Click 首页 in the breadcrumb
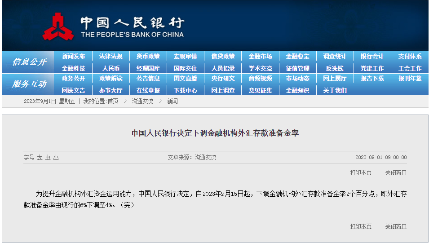 coord(113,101)
